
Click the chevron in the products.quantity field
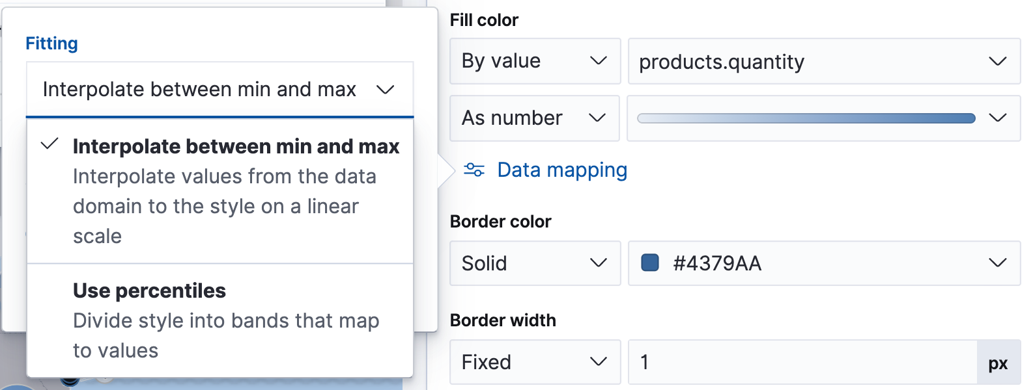[x=997, y=62]
